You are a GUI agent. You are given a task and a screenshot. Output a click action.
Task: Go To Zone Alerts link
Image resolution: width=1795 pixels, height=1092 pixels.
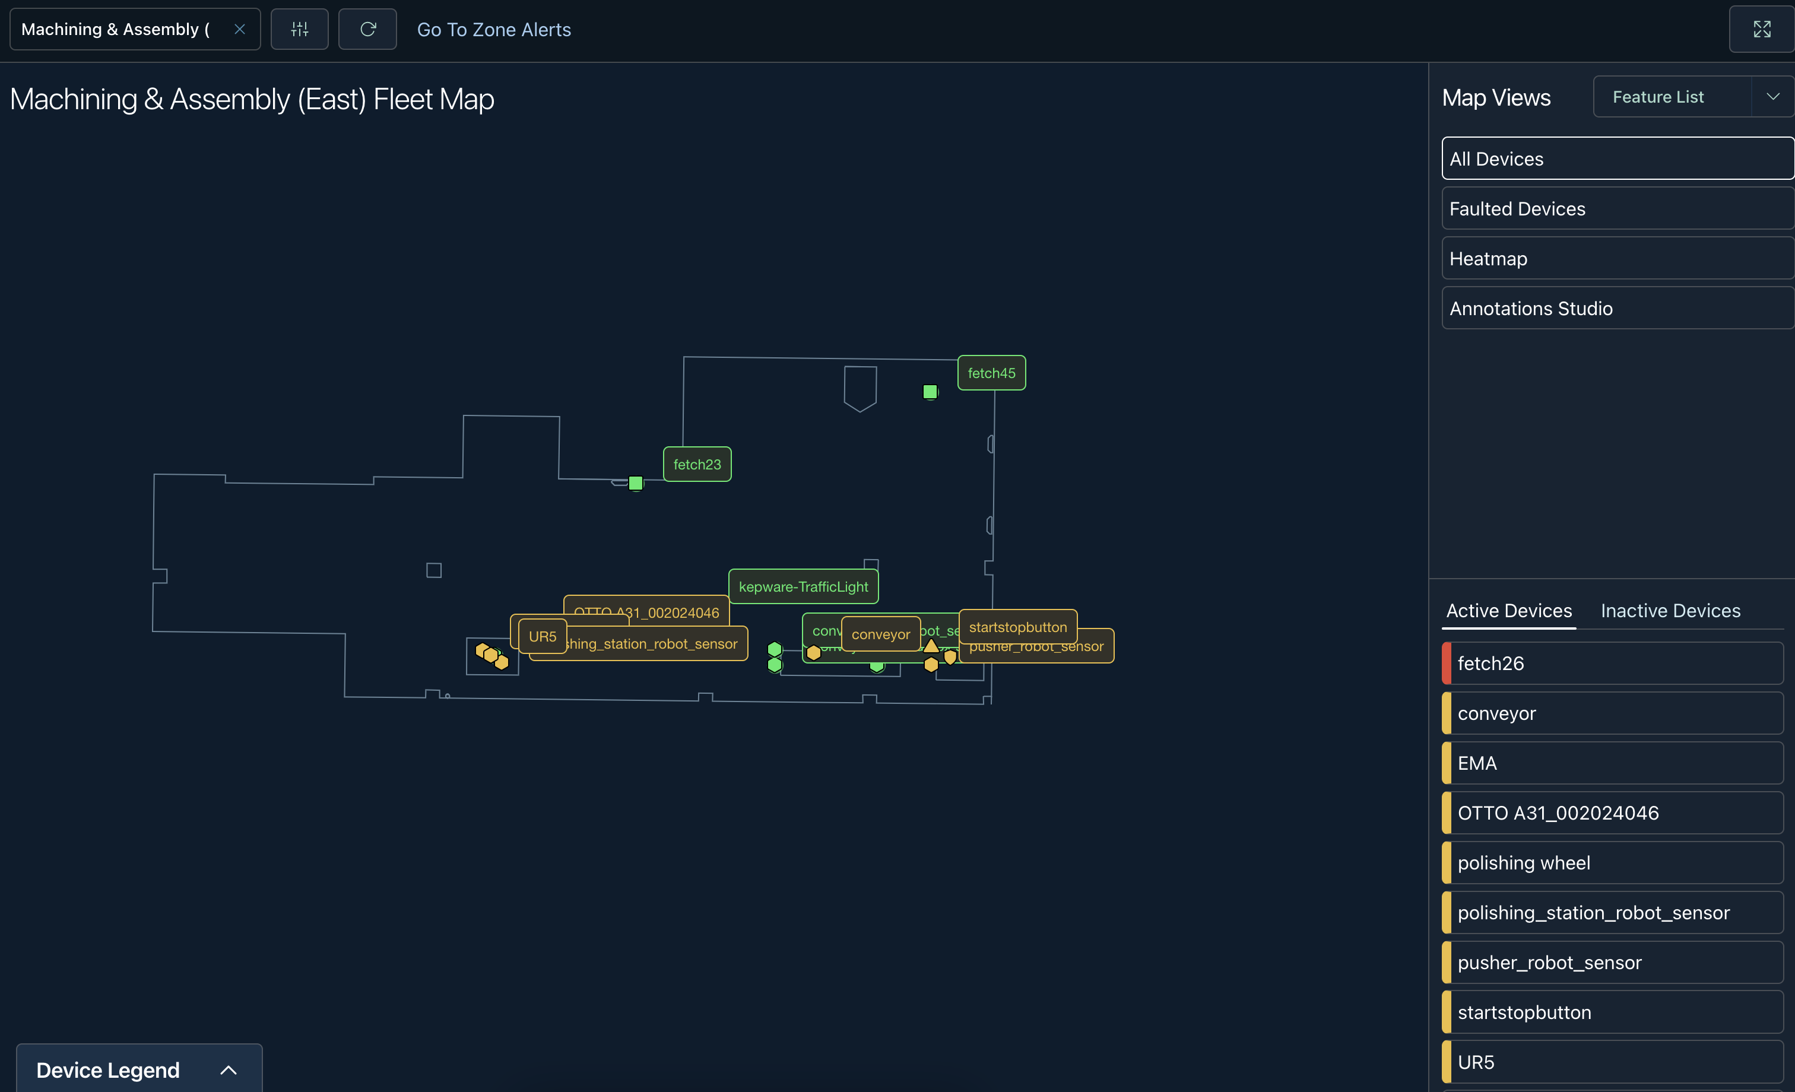tap(494, 30)
